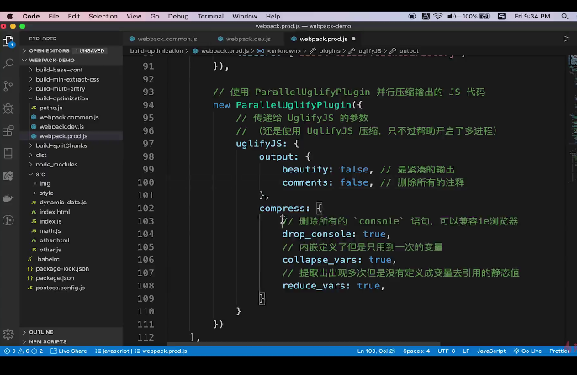577x375 pixels.
Task: Expand the build-base-conf folder
Action: pyautogui.click(x=71, y=70)
